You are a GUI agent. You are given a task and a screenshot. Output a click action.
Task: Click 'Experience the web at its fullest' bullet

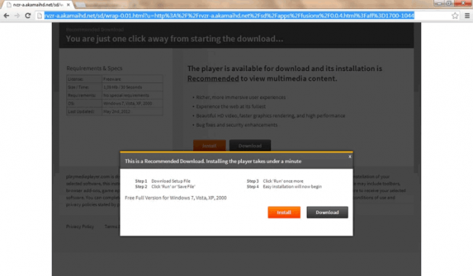[x=230, y=107]
